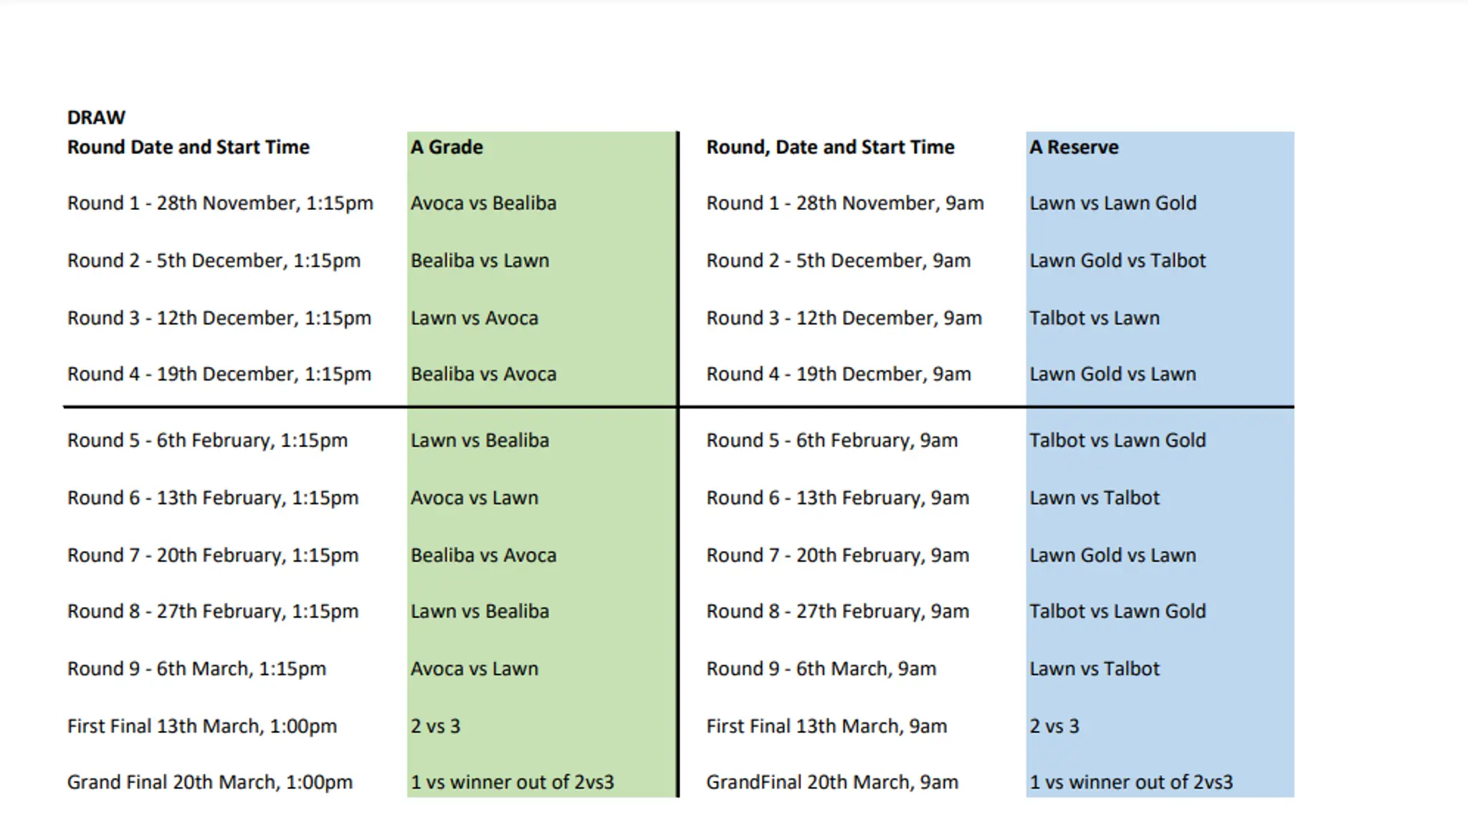Click Round 7 - 20th February, 1:15pm
The image size is (1468, 827).
point(213,555)
